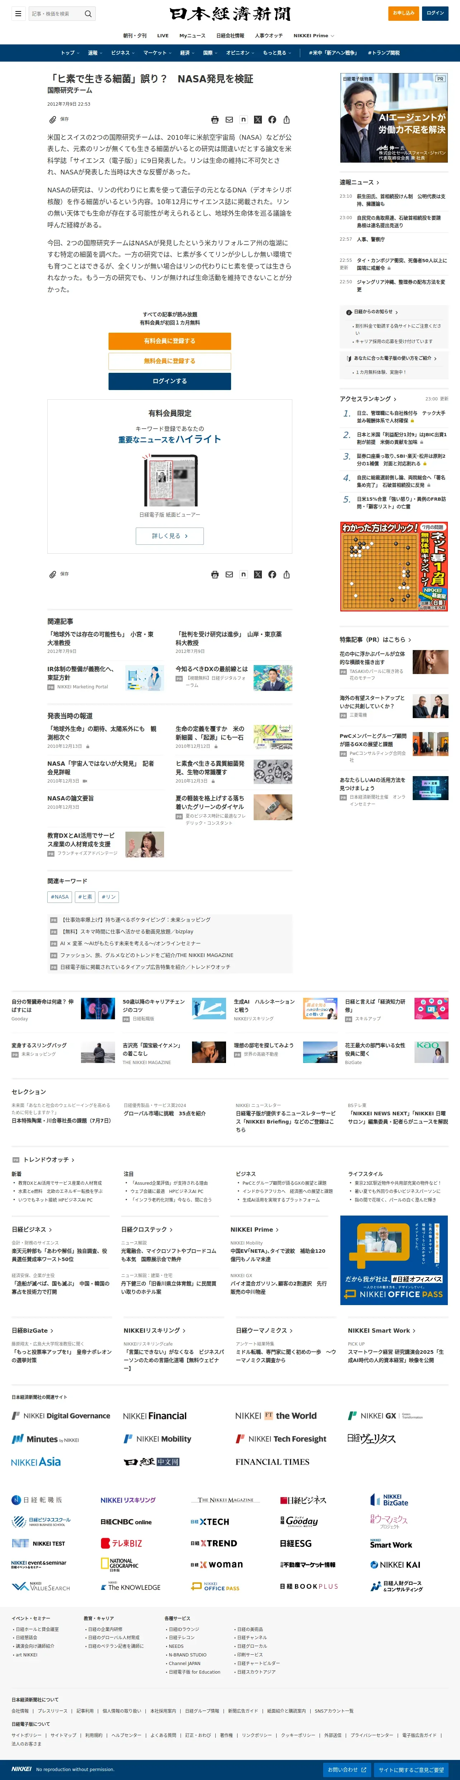The height and width of the screenshot is (1780, 460).
Task: Click the X share icon under the article date
Action: point(258,120)
